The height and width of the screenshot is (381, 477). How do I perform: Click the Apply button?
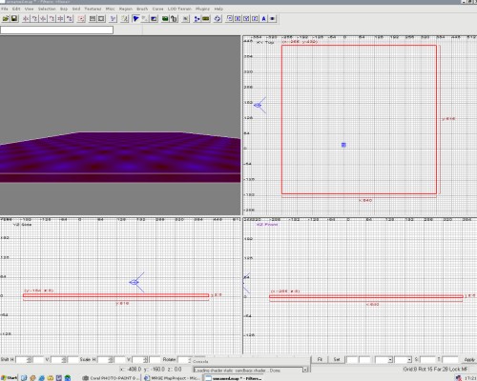(x=469, y=359)
